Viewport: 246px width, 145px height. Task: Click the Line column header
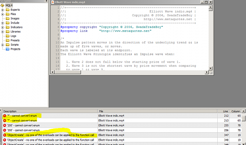coord(224,111)
